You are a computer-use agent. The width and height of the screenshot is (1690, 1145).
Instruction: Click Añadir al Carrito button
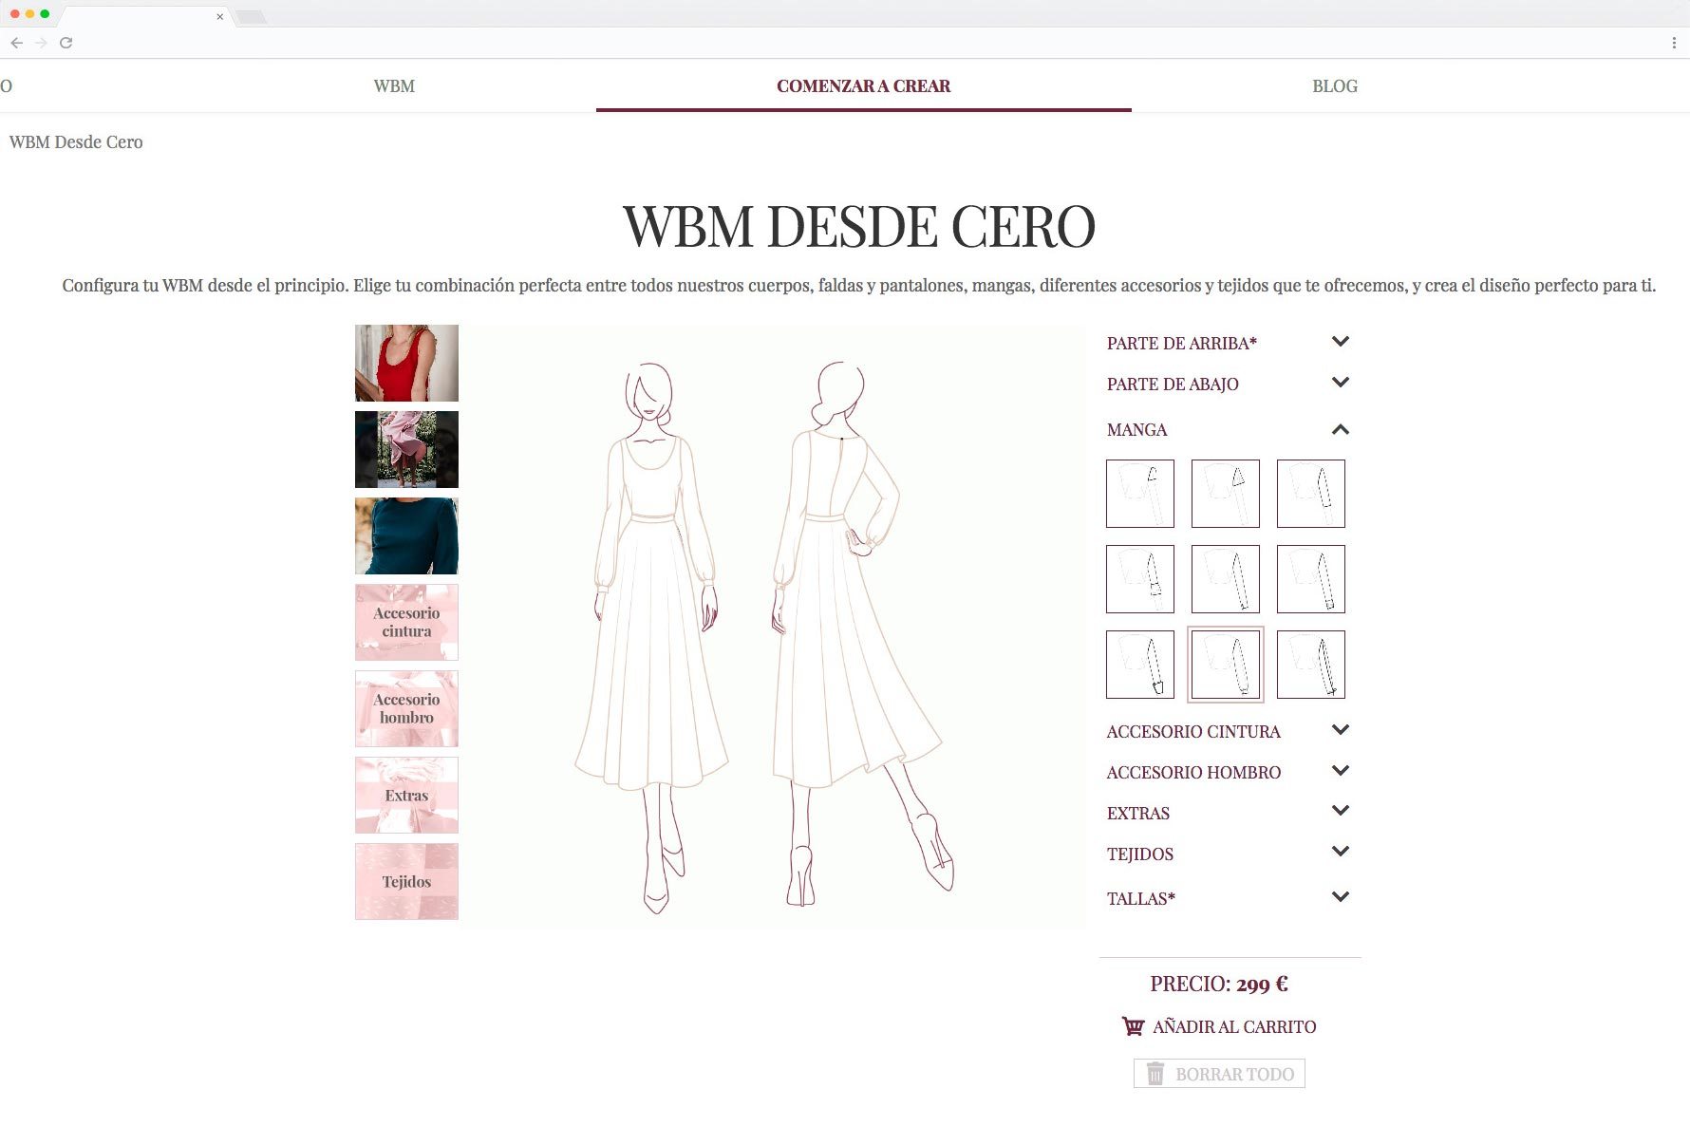pos(1219,1026)
